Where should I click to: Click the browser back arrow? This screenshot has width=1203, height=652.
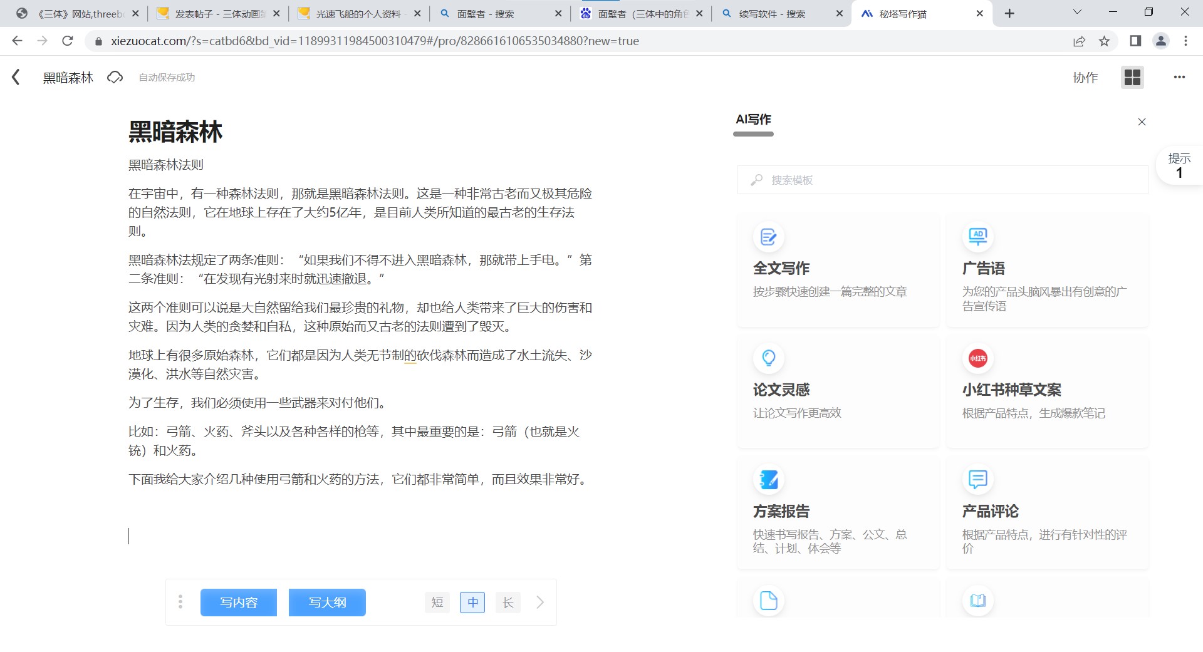coord(17,41)
